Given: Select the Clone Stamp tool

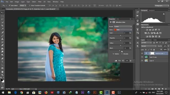Looking at the screenshot, I should pyautogui.click(x=2, y=39).
